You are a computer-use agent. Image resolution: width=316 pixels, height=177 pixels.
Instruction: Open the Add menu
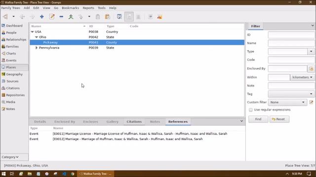(x=27, y=8)
